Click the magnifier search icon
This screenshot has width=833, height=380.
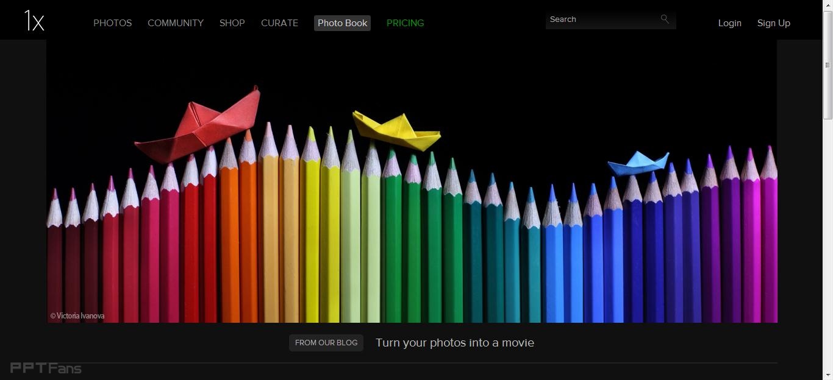pyautogui.click(x=665, y=19)
